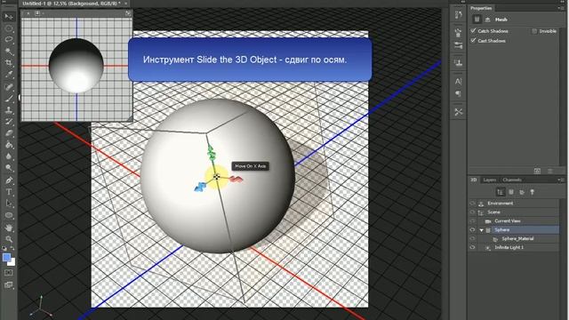
Task: Open the History panel icon in dock
Action: click(459, 14)
